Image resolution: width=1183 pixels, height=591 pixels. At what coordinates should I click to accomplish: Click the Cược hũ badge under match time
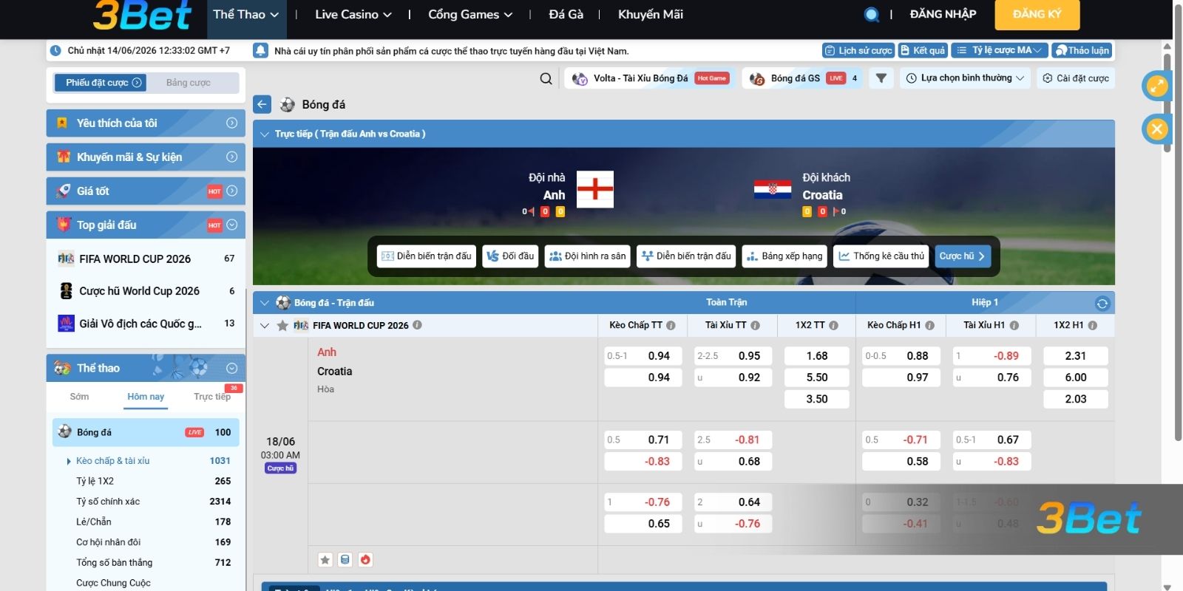(x=281, y=468)
